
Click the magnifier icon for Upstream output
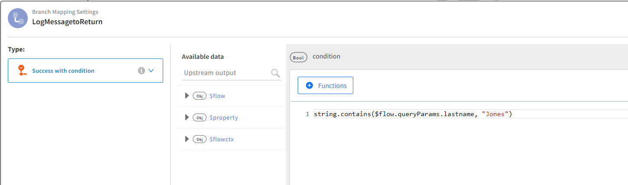coord(276,73)
